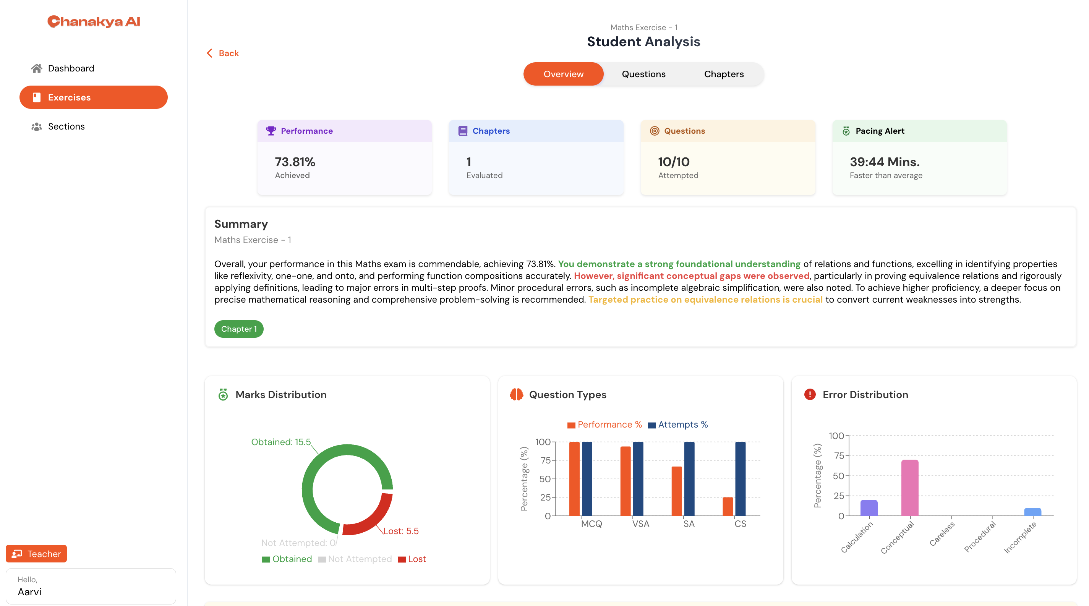Click the Chapters book icon
1089x606 pixels.
[463, 131]
